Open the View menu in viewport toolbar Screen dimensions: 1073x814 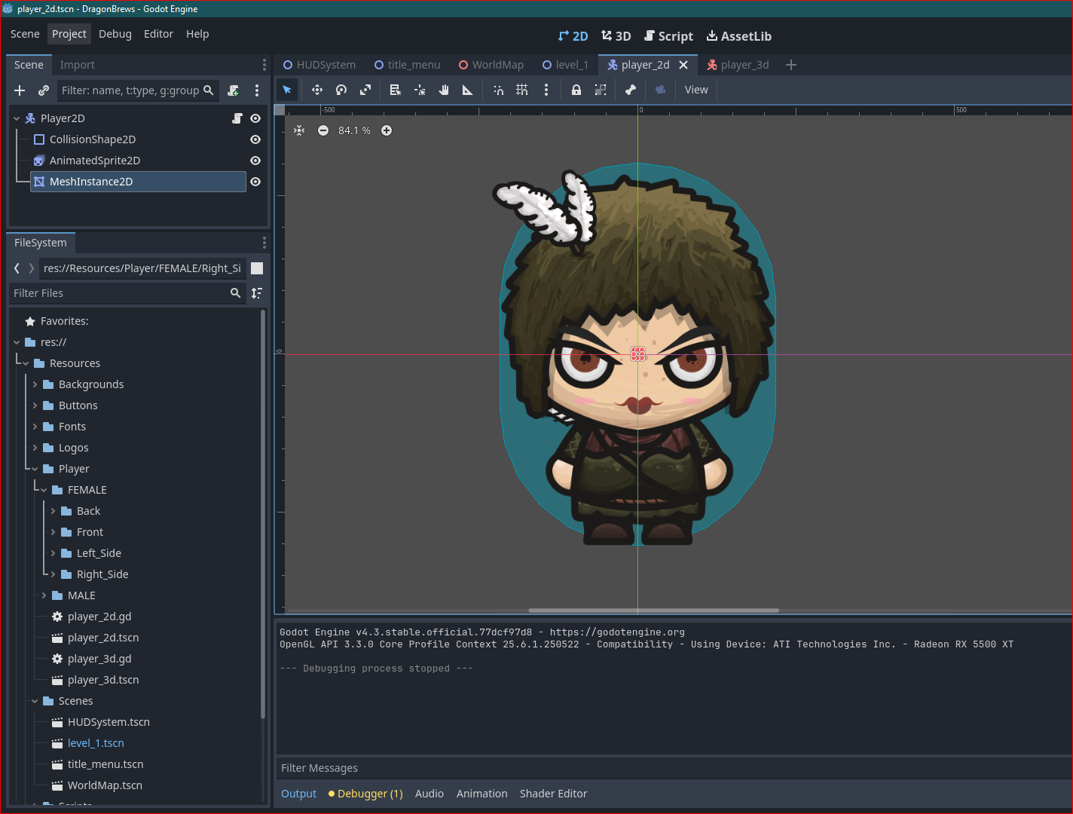tap(696, 90)
